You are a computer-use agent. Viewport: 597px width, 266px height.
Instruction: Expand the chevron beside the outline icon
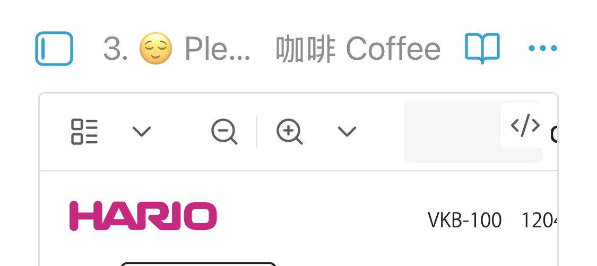[142, 132]
